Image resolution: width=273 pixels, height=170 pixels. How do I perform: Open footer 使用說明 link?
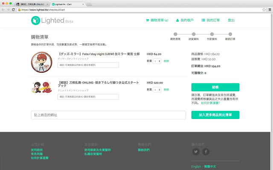(37, 150)
